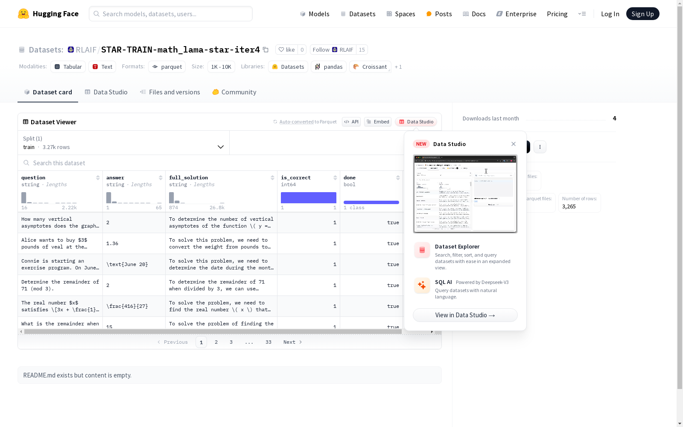
Task: Click the Dataset Explorer icon
Action: (422, 250)
